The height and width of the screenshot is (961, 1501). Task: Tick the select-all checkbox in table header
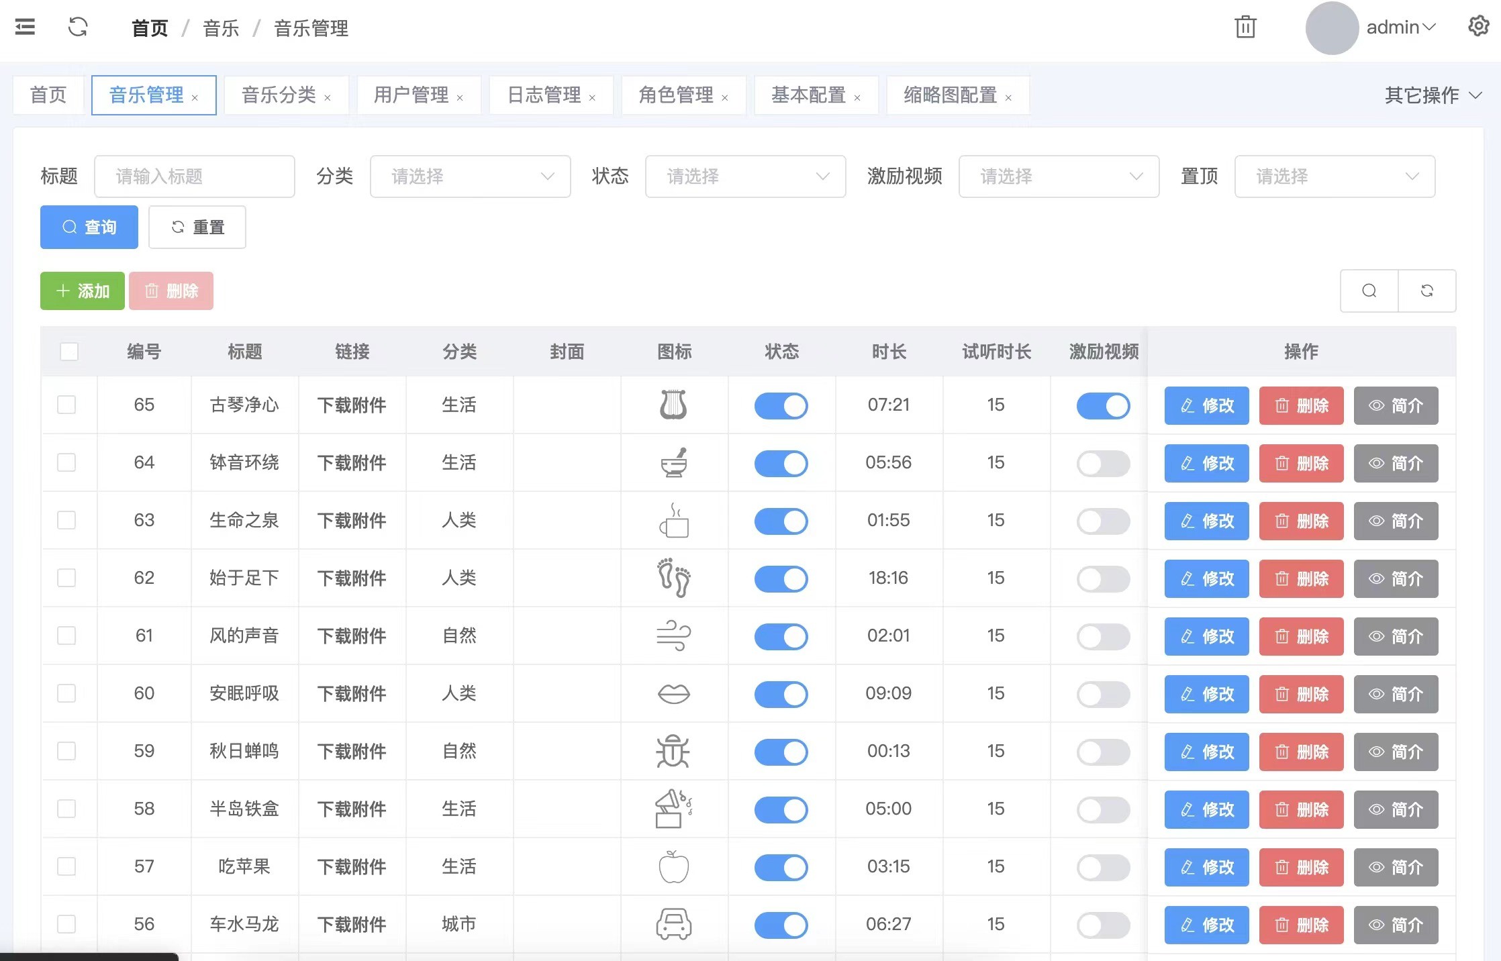tap(69, 352)
